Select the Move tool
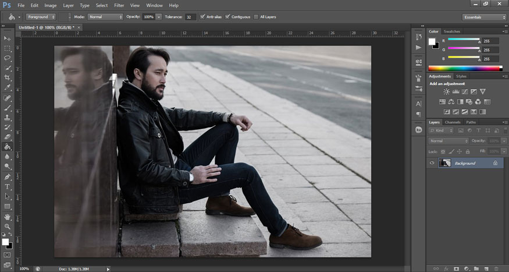The height and width of the screenshot is (272, 509). pos(7,38)
